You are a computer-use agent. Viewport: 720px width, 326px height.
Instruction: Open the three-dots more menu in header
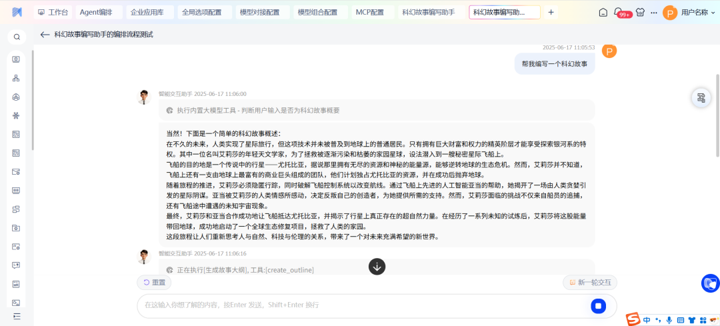pyautogui.click(x=653, y=12)
